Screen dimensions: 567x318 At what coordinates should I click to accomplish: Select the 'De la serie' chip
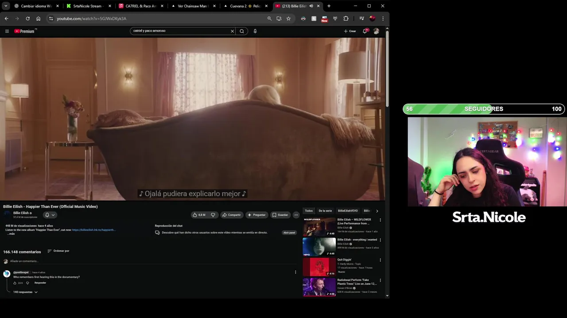[x=325, y=211]
